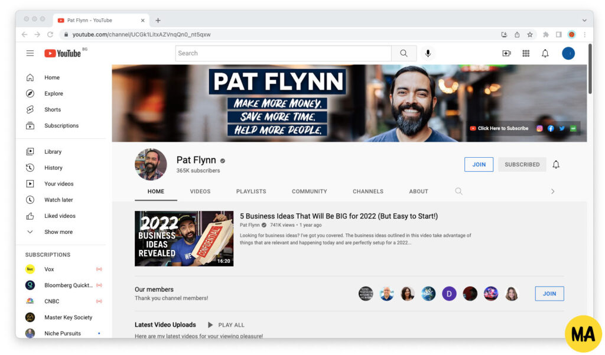Click the search magnifier button

tap(404, 53)
